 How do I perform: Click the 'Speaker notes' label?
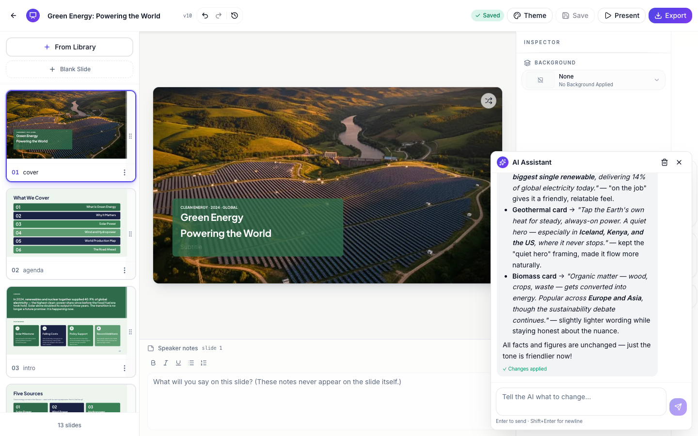tap(178, 348)
